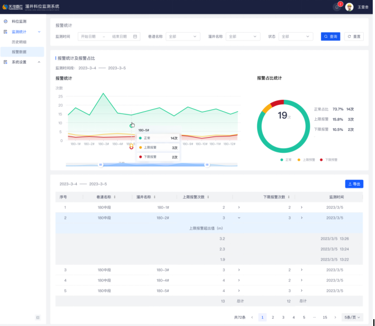Open the notification bell icon
375x326 pixels.
(337, 7)
